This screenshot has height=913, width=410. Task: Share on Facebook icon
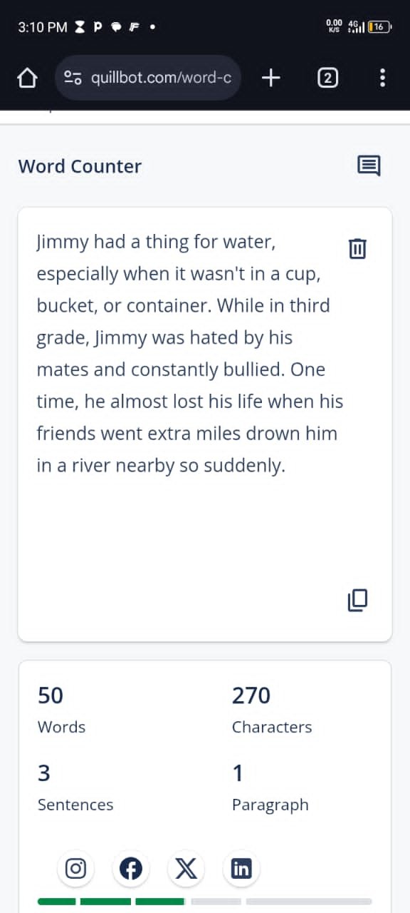[131, 868]
